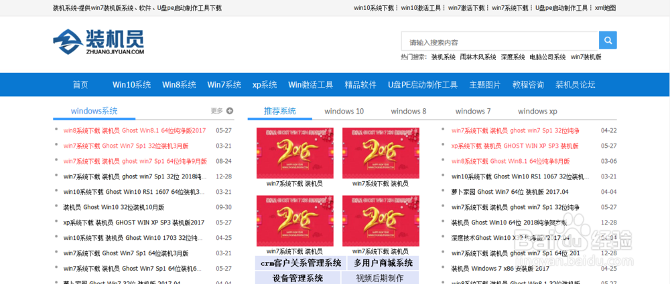The height and width of the screenshot is (284, 670).
Task: Open the top-right 2018 thumbnail image
Action: (381, 153)
